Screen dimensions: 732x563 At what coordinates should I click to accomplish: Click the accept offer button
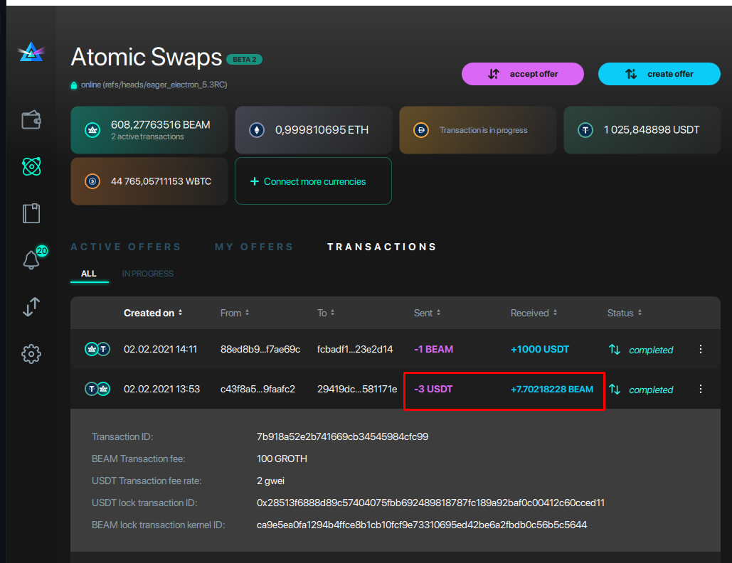[522, 73]
